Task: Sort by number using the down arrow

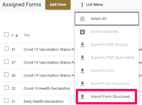Action: 17,35
